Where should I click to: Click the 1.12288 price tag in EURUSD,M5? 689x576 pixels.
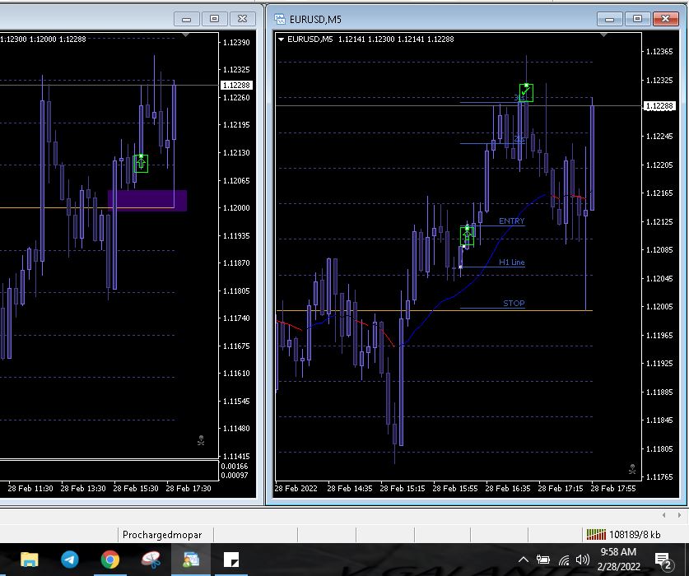(x=659, y=106)
